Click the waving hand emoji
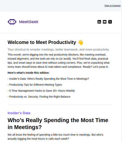The width and height of the screenshot is (122, 142). 81,42
